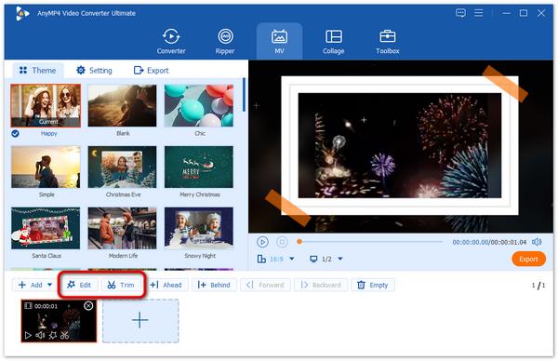Viewport: 558px width, 361px height.
Task: Open the Ripper module
Action: tap(225, 42)
